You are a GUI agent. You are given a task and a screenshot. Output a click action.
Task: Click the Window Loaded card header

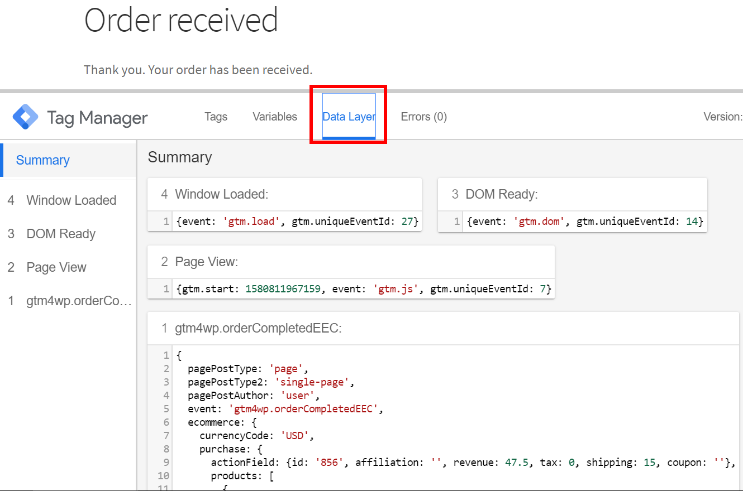coord(222,194)
